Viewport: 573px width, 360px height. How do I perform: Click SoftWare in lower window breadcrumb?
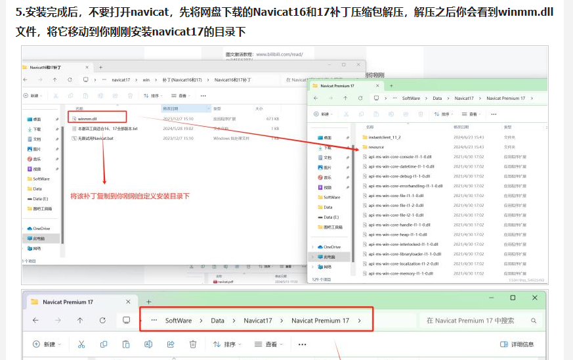pos(179,321)
